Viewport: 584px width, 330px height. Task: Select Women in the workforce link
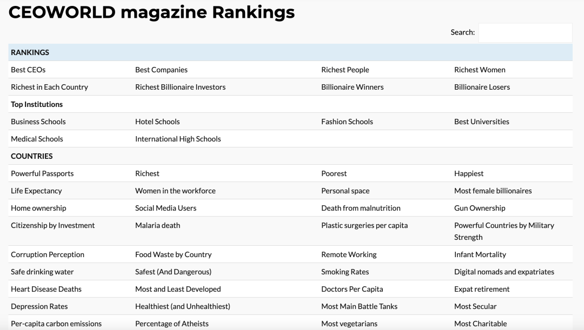pos(175,191)
